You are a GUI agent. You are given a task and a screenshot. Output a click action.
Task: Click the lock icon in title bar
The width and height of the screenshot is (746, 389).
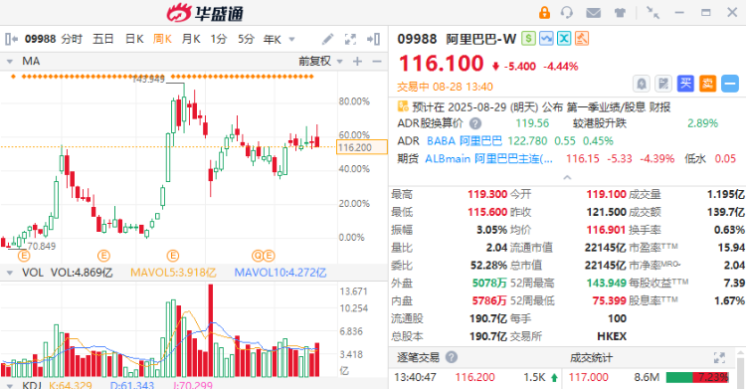tap(544, 12)
